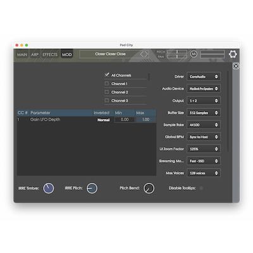Viewport: 253px width, 253px height.
Task: Switch to the EFFECTS tab
Action: [50, 54]
